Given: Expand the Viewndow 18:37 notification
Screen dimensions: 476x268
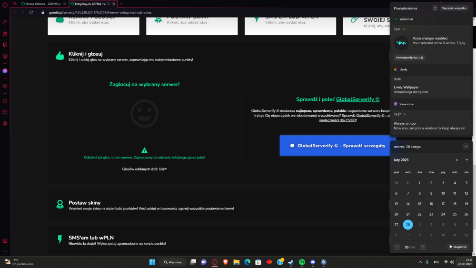Looking at the screenshot, I should coord(405,114).
